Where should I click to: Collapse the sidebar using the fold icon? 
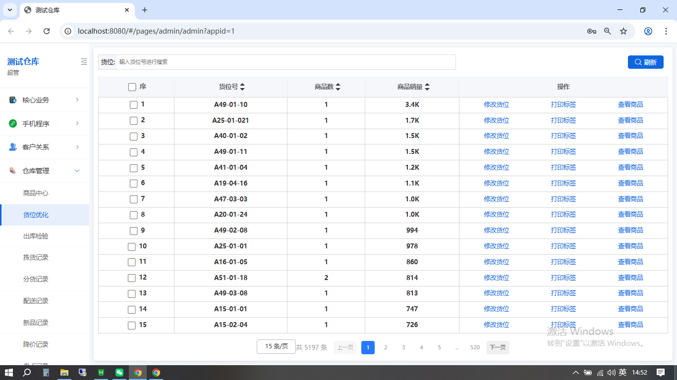84,62
